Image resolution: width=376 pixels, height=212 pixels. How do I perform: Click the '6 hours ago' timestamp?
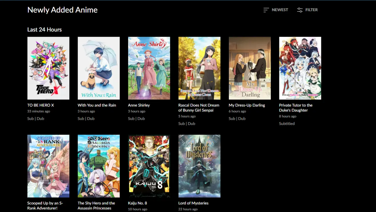click(237, 111)
